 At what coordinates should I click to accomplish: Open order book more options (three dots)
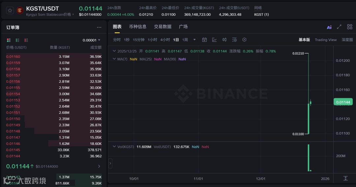(x=99, y=27)
